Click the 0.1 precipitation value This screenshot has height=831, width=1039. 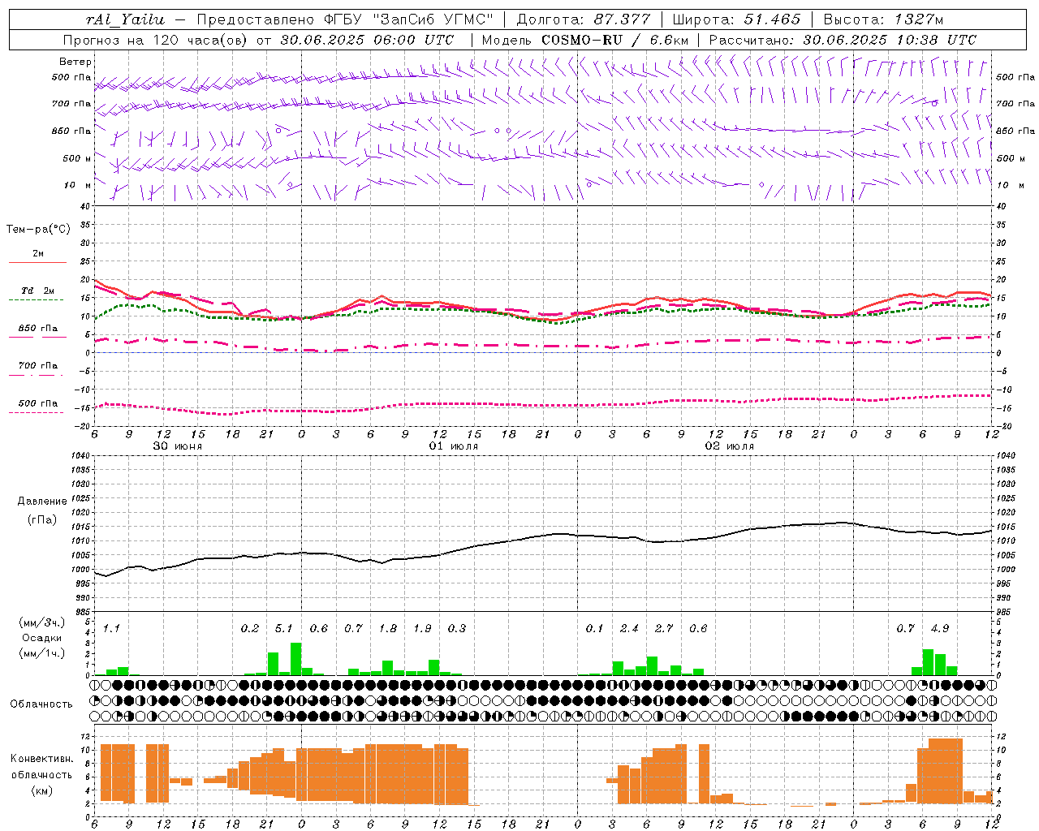coord(595,628)
